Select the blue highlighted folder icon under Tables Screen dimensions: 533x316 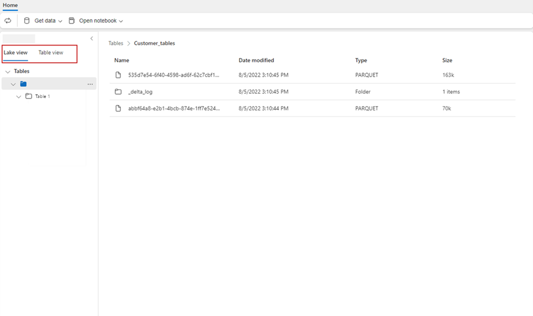23,83
